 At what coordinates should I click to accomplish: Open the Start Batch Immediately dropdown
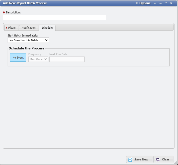point(28,40)
